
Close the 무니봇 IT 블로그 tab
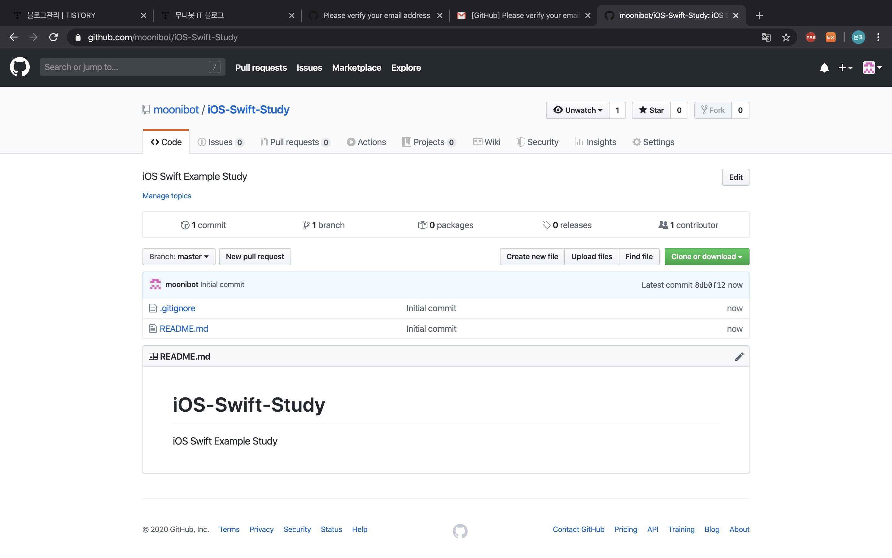pos(291,15)
